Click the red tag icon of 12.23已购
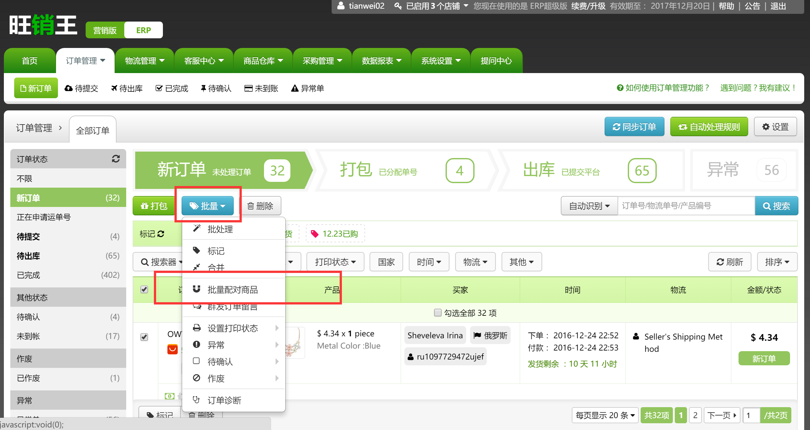 pos(315,234)
